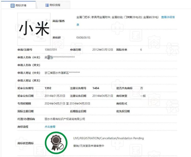This screenshot has width=191, height=157.
Task: Click the 优先权日期 label
Action: pos(123,111)
